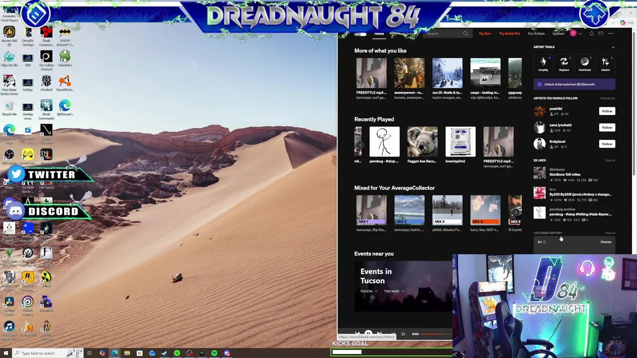The width and height of the screenshot is (637, 358).
Task: Open Recycle Bin on the desktop
Action: (9, 108)
